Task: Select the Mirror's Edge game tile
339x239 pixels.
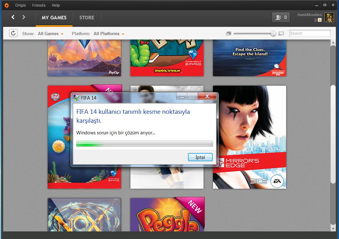Action: pyautogui.click(x=249, y=137)
